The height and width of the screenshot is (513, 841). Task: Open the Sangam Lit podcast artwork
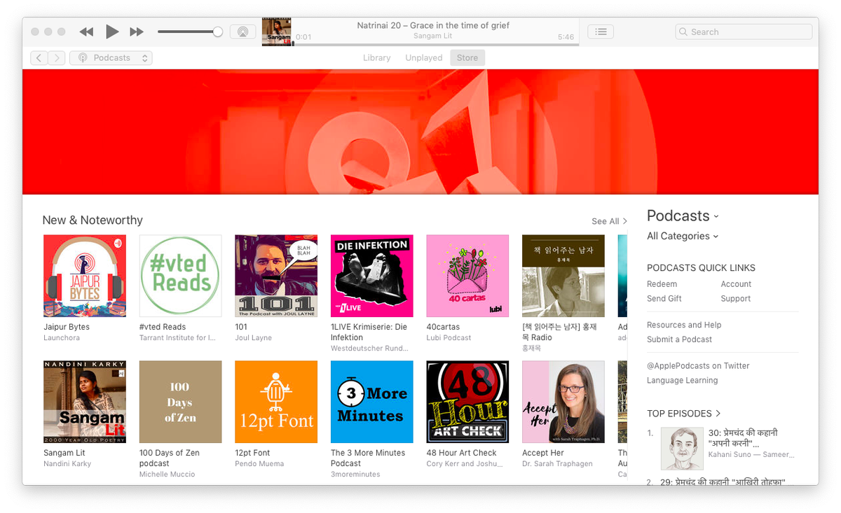coord(85,402)
